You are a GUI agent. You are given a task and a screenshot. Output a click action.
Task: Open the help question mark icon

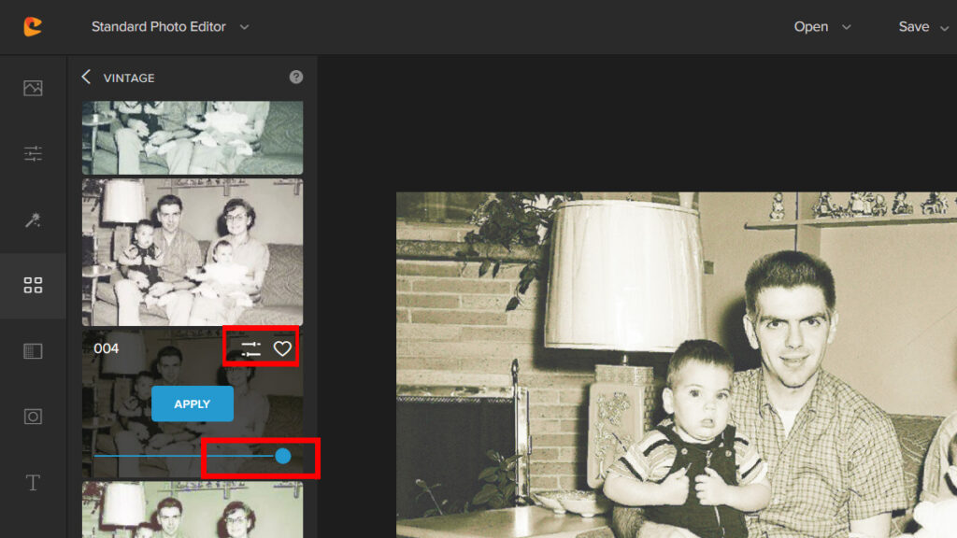coord(296,78)
